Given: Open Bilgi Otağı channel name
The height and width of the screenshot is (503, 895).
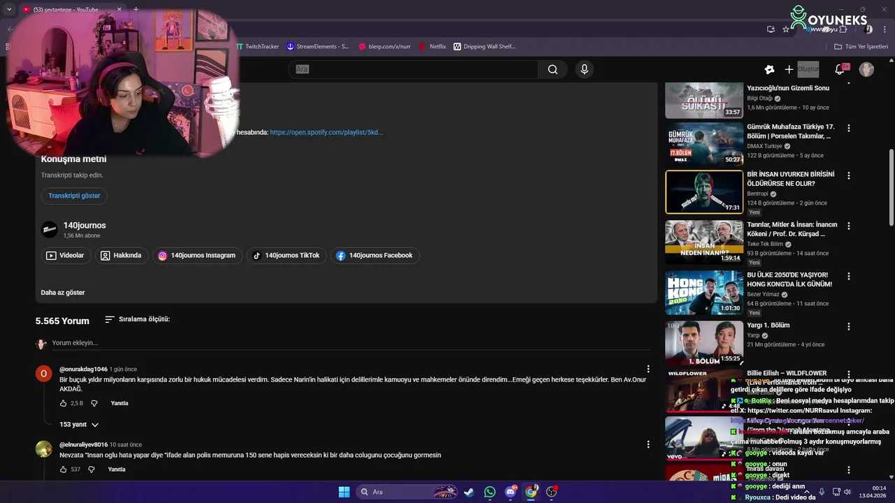Looking at the screenshot, I should pyautogui.click(x=759, y=99).
